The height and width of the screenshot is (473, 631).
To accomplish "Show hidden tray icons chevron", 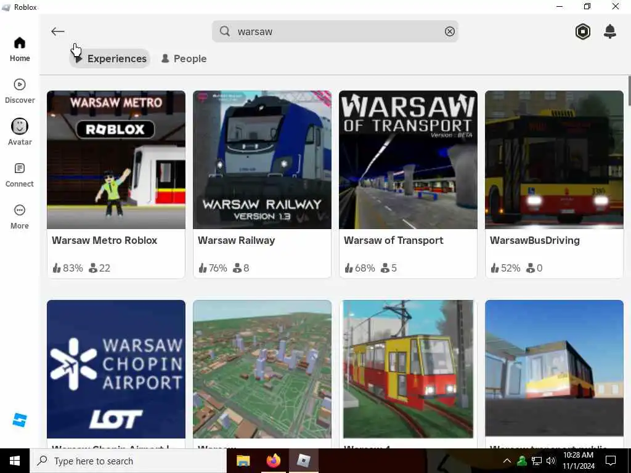I will point(507,461).
